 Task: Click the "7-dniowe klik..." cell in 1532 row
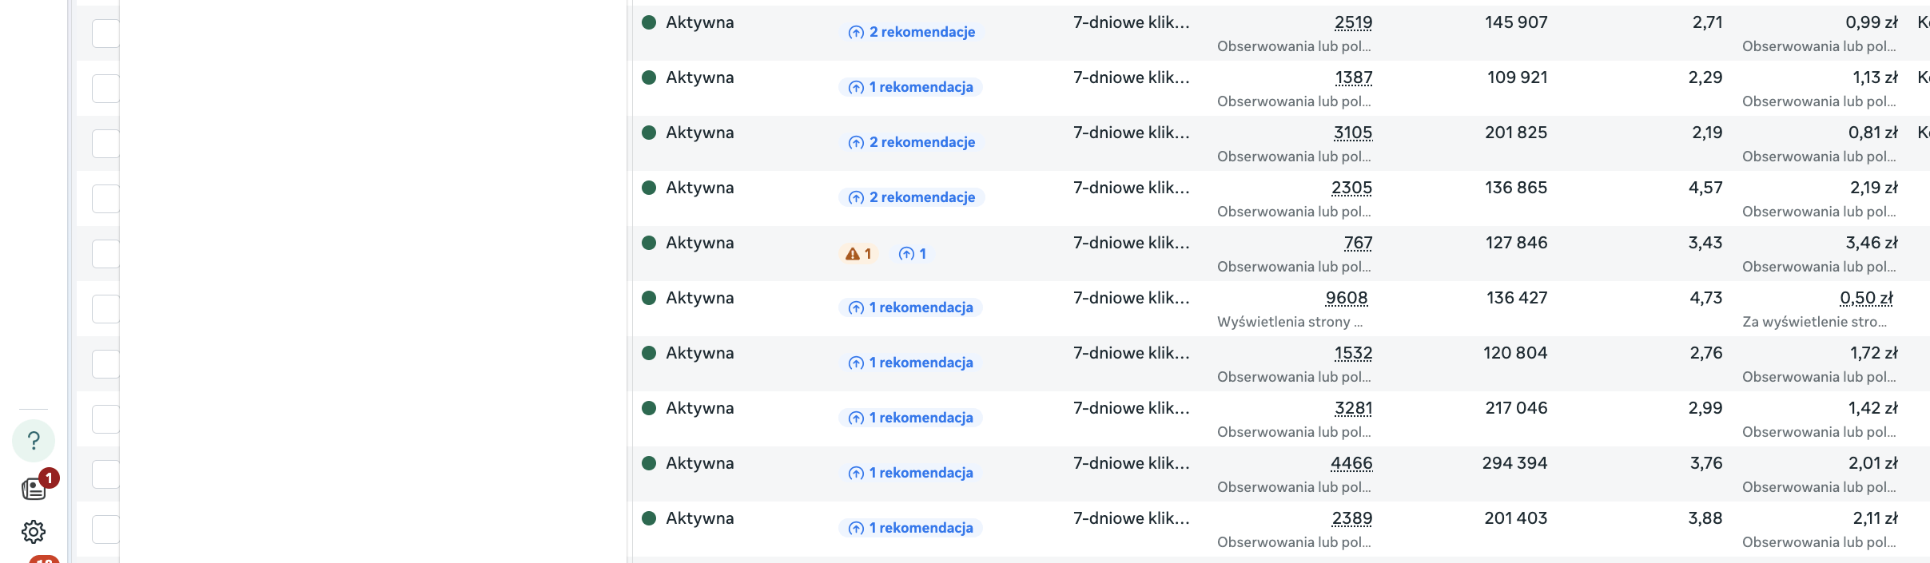[x=1131, y=353]
